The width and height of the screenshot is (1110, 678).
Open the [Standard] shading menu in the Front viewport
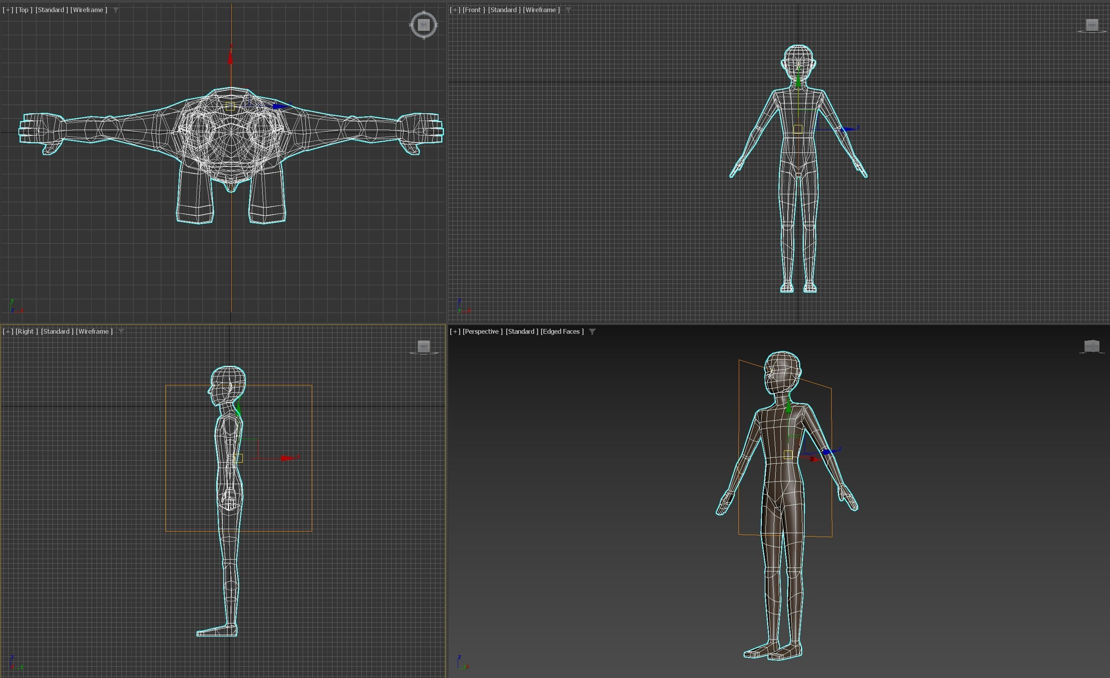[x=503, y=9]
